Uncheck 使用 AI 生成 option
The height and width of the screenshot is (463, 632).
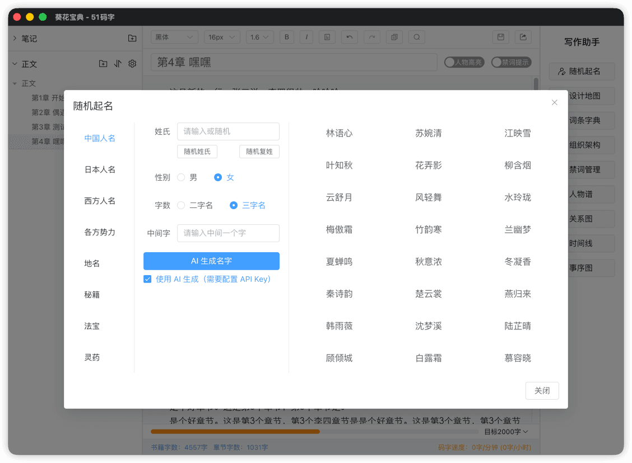(147, 279)
